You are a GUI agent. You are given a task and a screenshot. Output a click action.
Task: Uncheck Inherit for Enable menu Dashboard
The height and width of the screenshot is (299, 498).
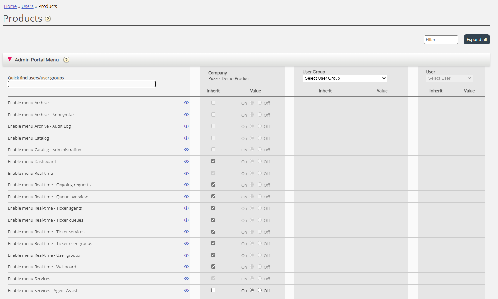213,161
